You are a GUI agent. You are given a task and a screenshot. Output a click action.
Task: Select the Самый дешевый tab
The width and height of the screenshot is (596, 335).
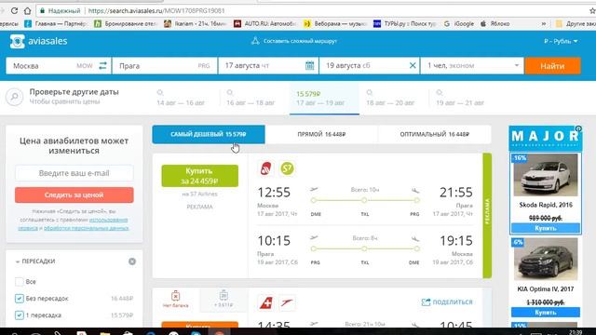(x=209, y=134)
